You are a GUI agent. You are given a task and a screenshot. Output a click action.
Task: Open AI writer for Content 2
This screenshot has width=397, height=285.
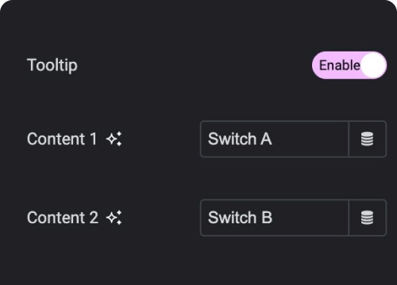pos(114,218)
